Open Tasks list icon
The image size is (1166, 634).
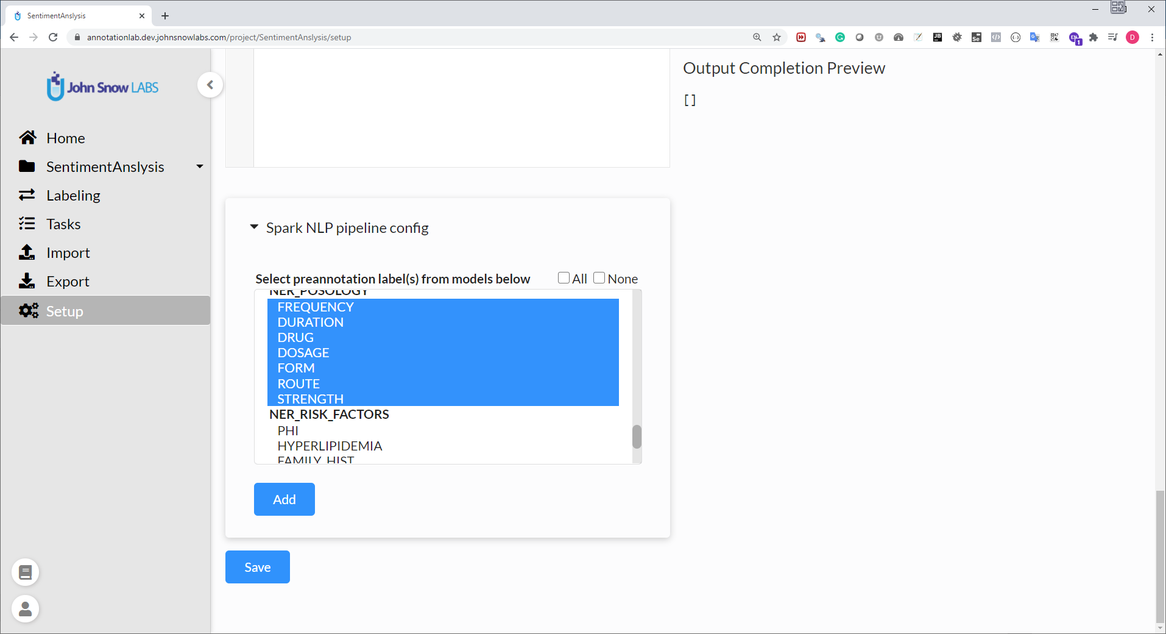[x=27, y=224]
